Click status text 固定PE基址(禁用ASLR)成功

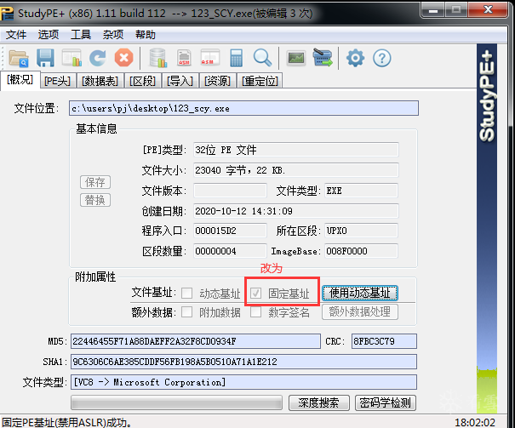point(66,422)
